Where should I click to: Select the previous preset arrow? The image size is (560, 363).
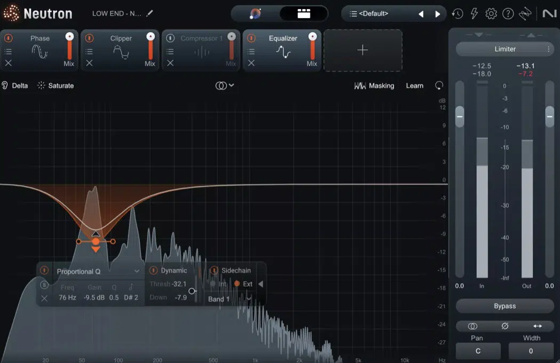tap(421, 14)
